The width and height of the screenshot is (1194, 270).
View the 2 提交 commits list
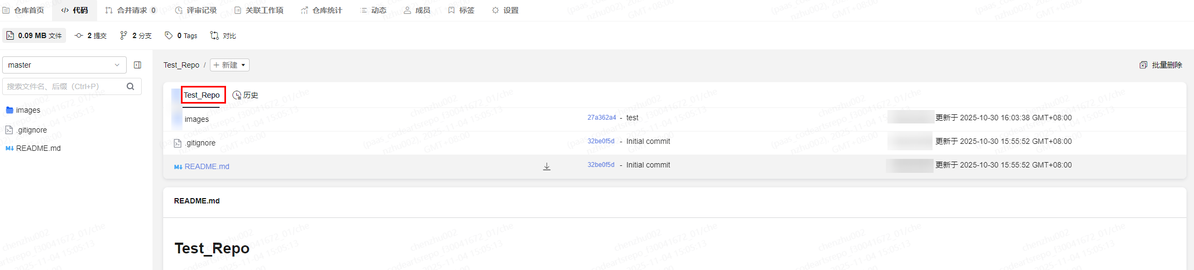click(x=91, y=35)
